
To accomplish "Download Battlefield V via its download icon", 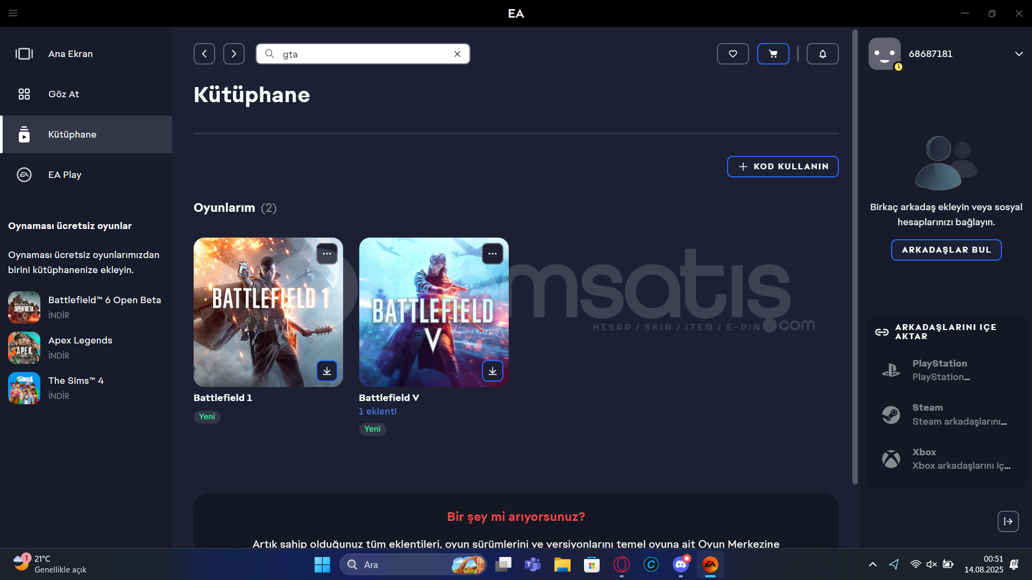I will [x=493, y=371].
